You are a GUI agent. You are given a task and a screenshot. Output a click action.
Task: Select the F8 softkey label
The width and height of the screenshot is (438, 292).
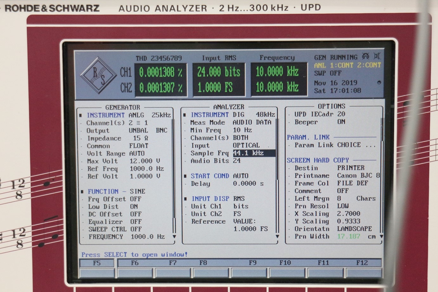pyautogui.click(x=203, y=263)
